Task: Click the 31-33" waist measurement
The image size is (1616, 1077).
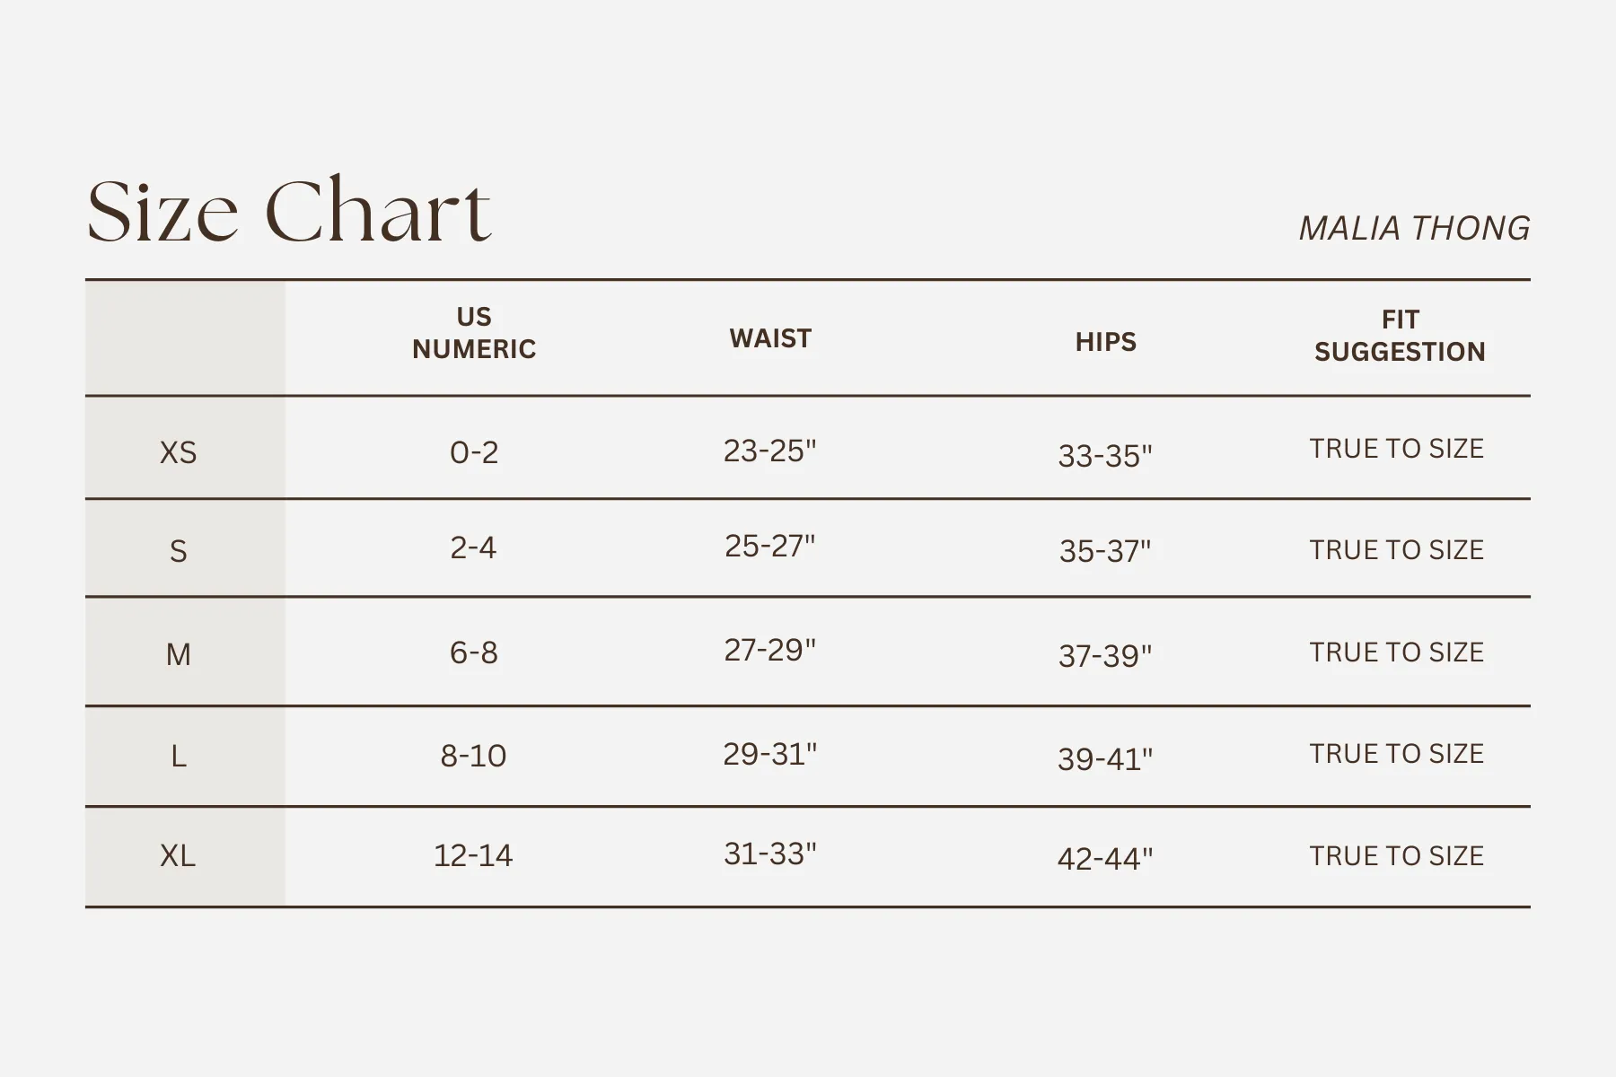Action: click(770, 854)
